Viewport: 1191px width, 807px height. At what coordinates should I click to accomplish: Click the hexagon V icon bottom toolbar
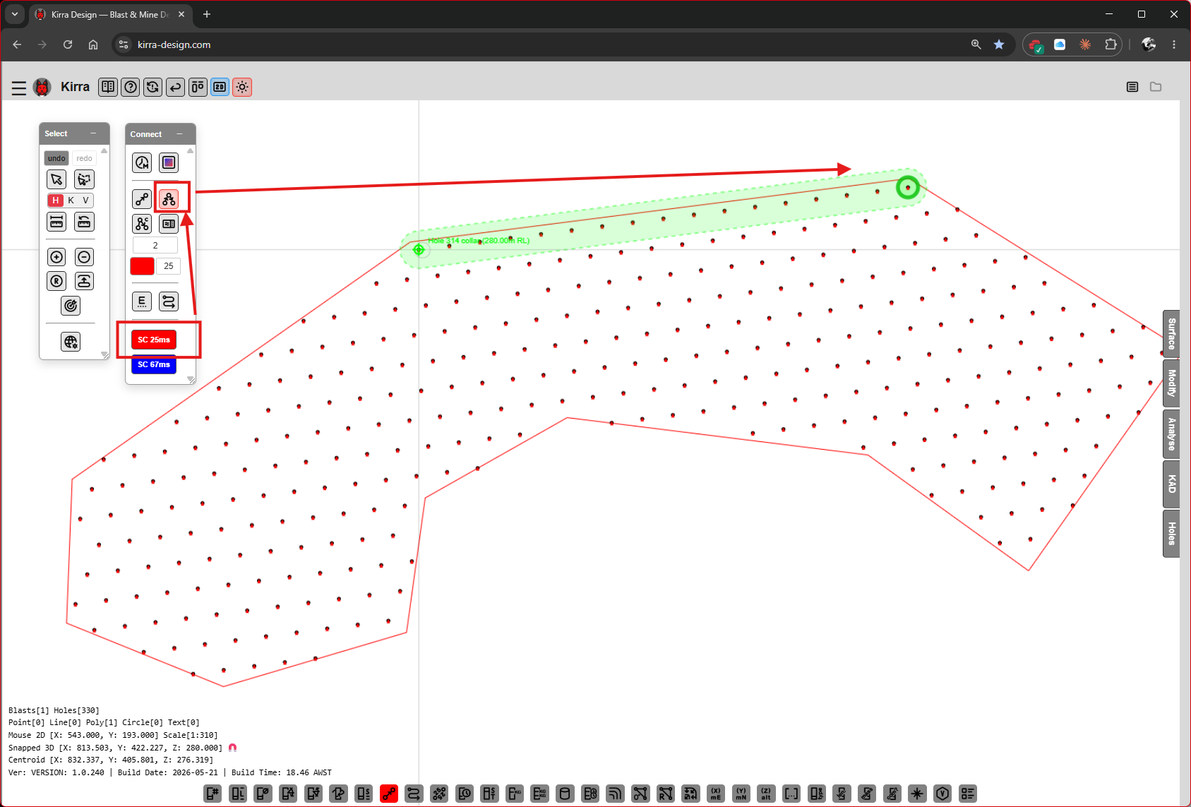942,794
